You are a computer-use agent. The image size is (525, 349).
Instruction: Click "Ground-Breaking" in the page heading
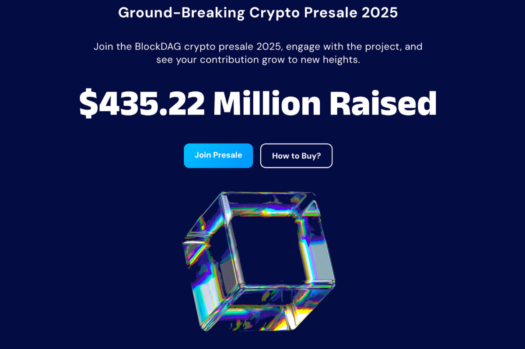(x=181, y=12)
